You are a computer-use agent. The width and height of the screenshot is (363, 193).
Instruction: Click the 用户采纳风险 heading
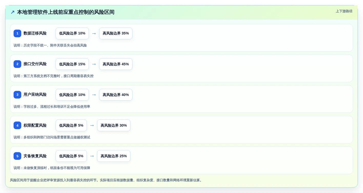[x=35, y=95]
